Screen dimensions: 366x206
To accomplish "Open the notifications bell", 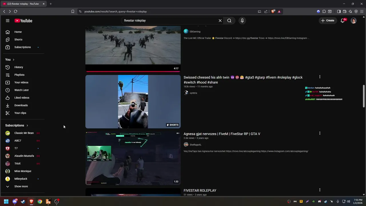I will pos(343,21).
